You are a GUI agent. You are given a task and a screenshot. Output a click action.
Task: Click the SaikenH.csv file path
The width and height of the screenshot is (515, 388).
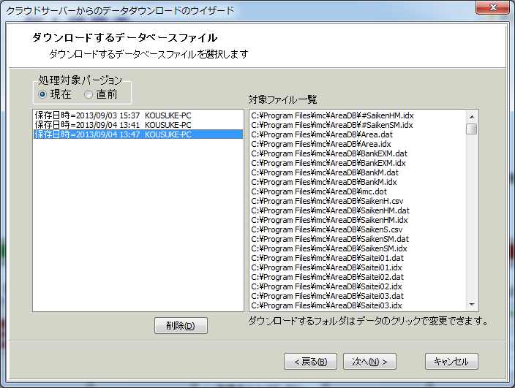tap(327, 201)
